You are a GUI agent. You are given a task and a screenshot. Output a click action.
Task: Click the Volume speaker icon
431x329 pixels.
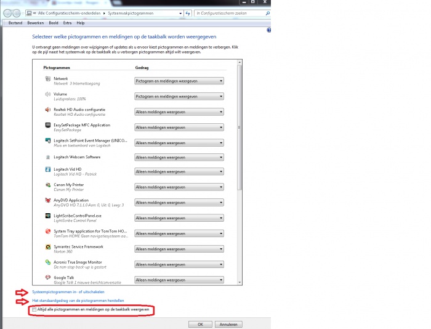[x=48, y=94]
